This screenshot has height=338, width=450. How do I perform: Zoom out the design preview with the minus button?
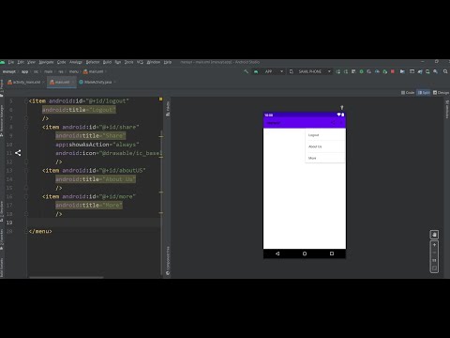point(434,253)
